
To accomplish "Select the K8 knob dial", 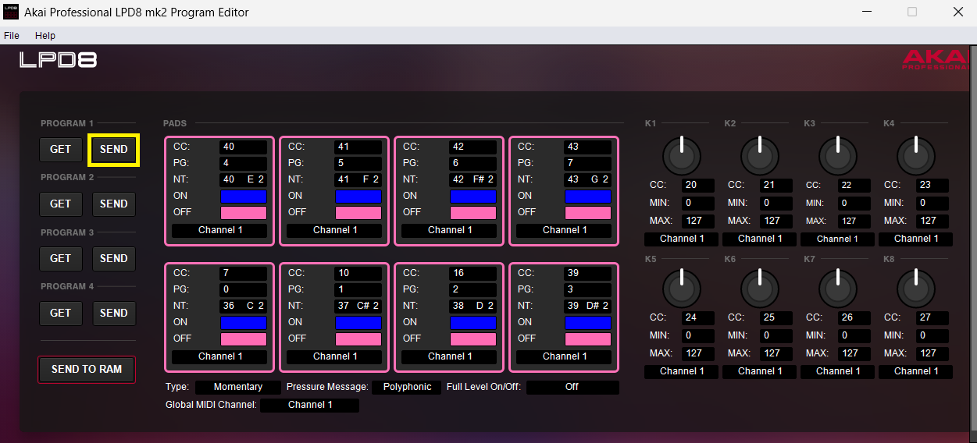I will click(x=916, y=287).
